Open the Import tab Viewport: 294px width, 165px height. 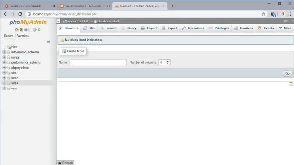[170, 28]
